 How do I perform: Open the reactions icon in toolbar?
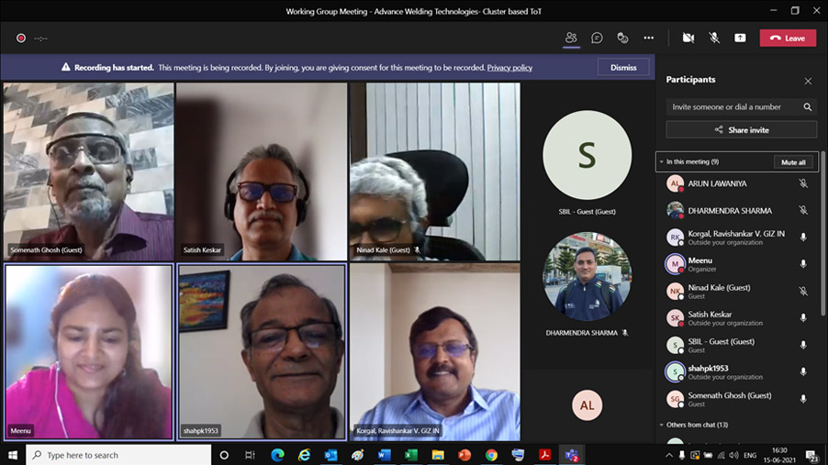click(x=622, y=38)
